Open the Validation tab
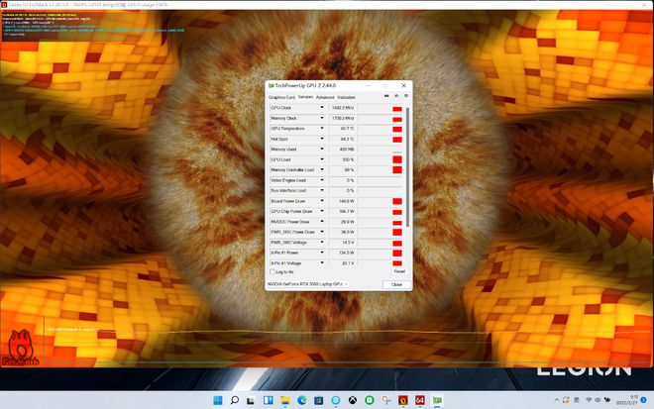 [x=346, y=97]
